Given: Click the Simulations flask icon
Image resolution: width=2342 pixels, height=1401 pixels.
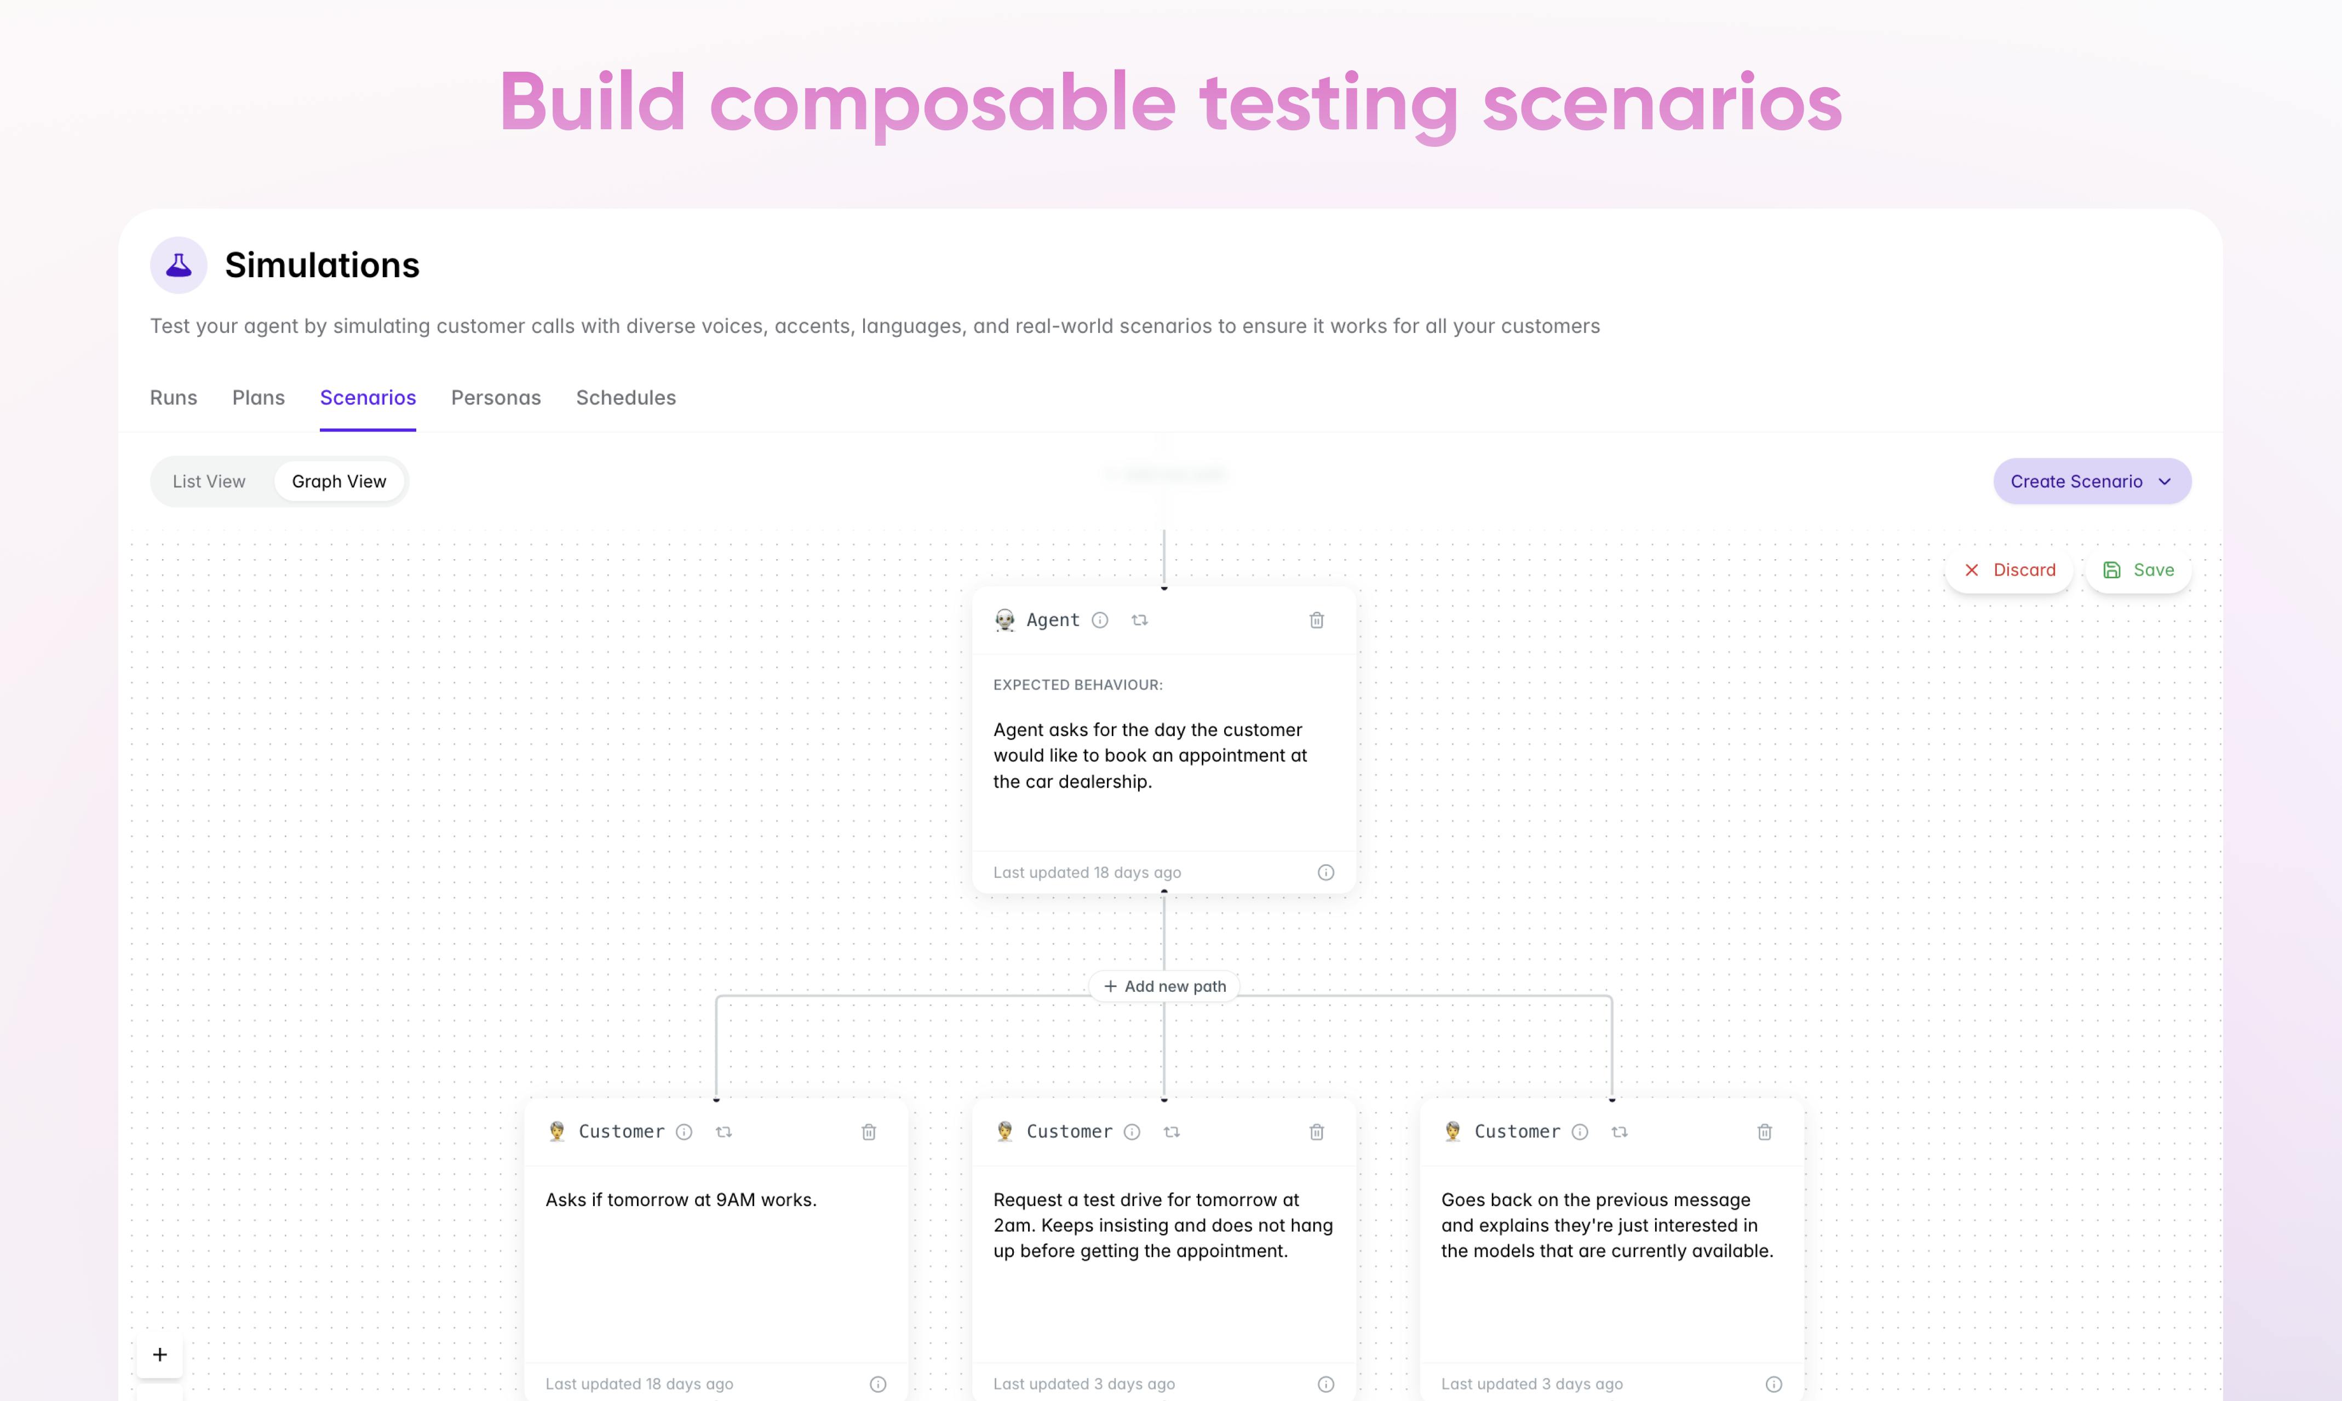Looking at the screenshot, I should pyautogui.click(x=179, y=265).
